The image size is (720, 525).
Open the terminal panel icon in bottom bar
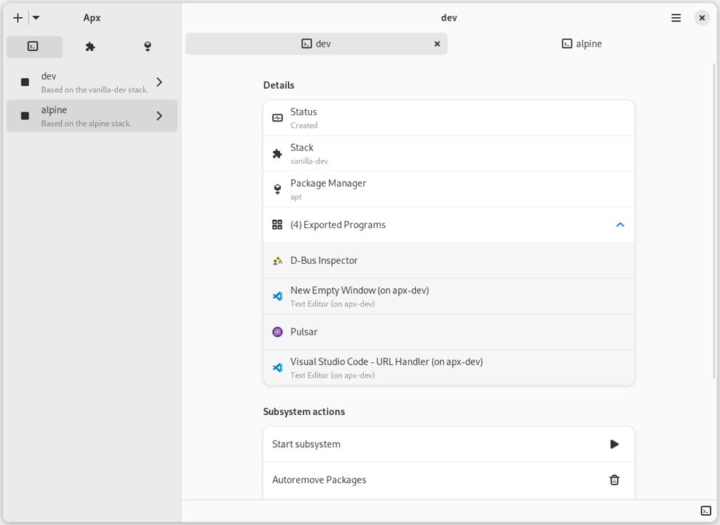(705, 510)
